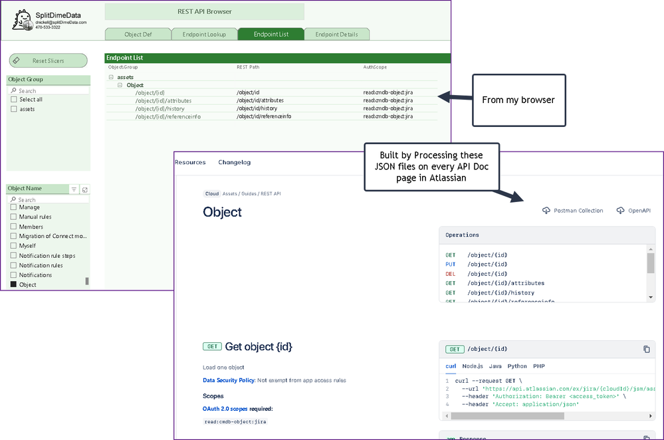This screenshot has height=440, width=664.
Task: Select the Python code tab
Action: [x=517, y=366]
